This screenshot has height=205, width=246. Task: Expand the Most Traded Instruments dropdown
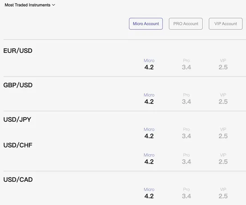(30, 5)
